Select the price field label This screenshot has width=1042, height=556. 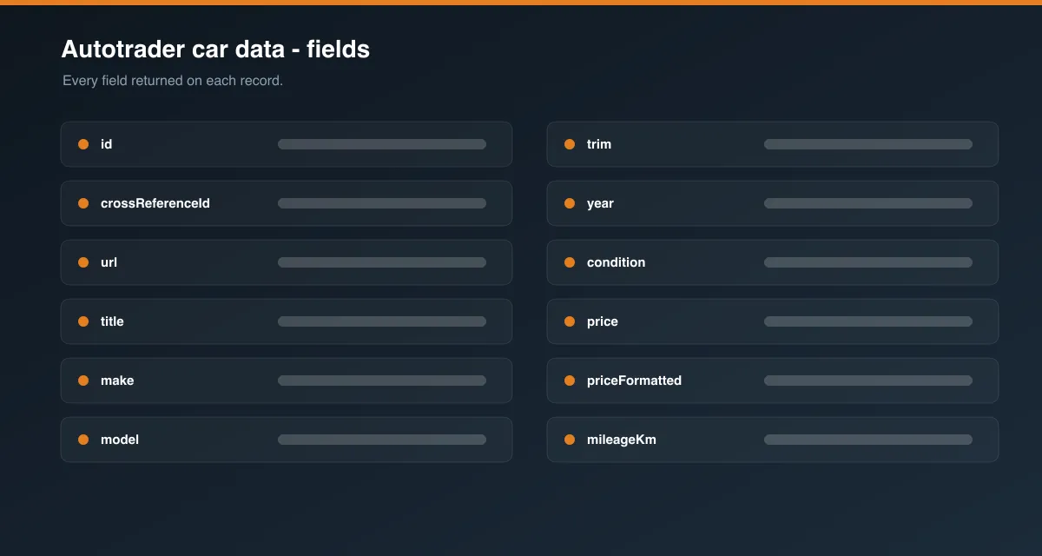tap(603, 321)
